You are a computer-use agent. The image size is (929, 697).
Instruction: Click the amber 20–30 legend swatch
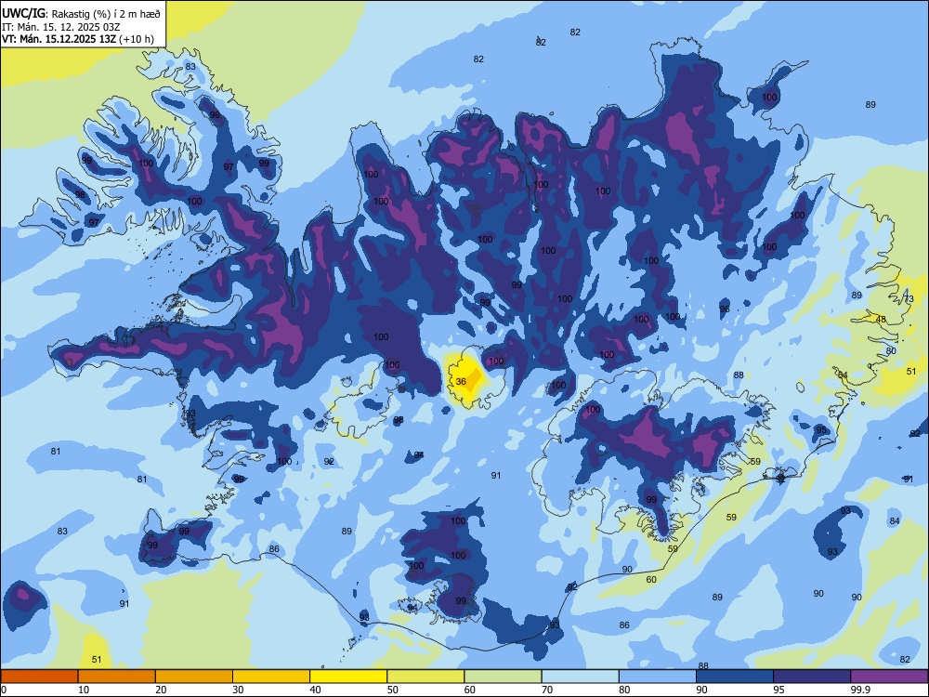194,677
